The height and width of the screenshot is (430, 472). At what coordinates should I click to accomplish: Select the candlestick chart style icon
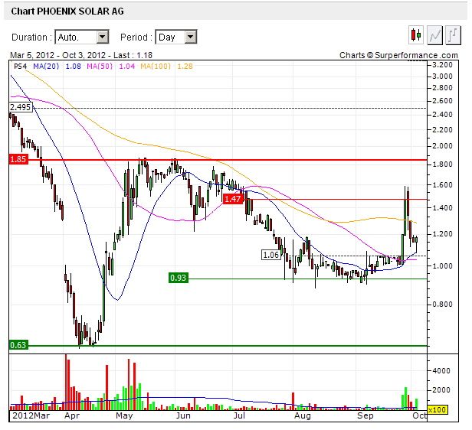(x=416, y=35)
